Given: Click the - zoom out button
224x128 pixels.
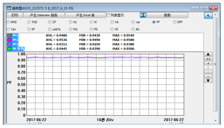Looking at the screenshot, I should click(x=208, y=72).
